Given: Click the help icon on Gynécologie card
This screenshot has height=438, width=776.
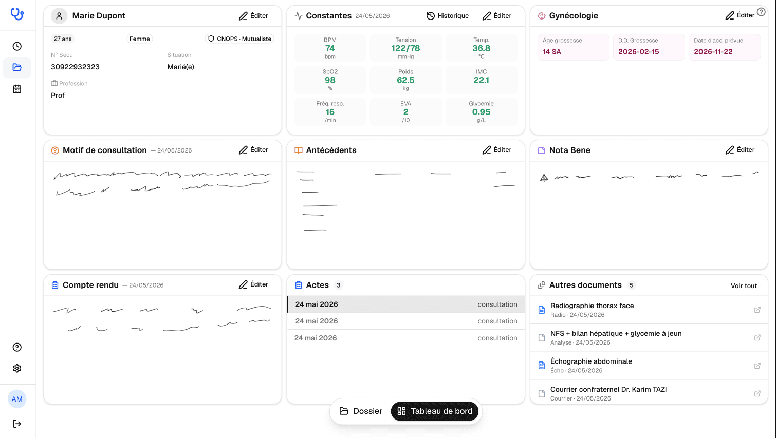Looking at the screenshot, I should pyautogui.click(x=761, y=12).
